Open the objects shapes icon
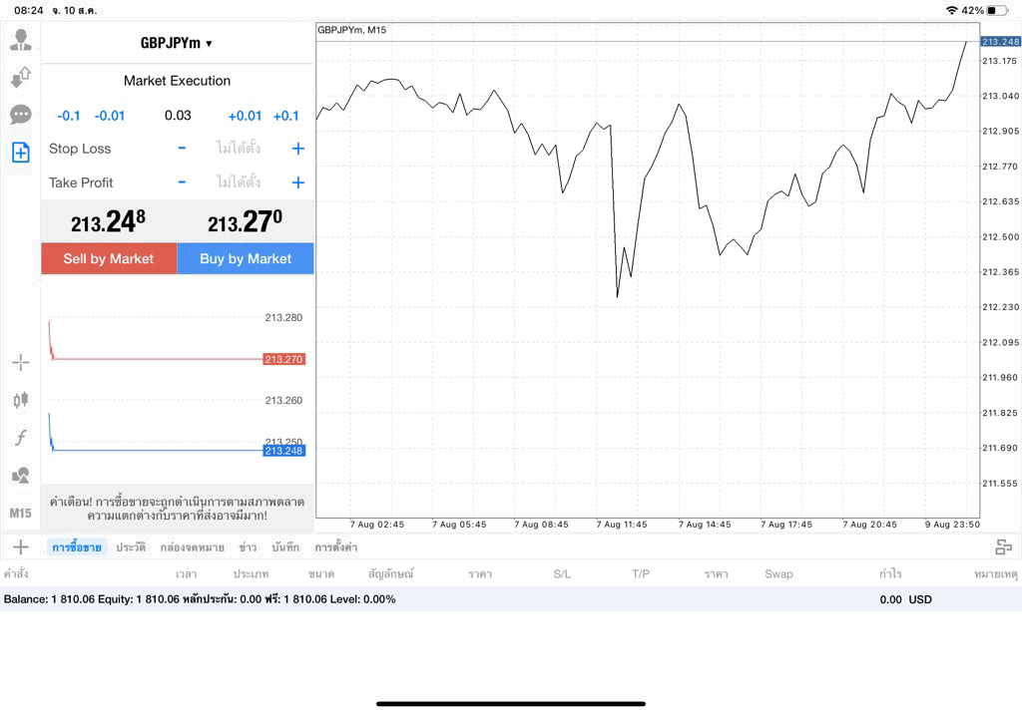Viewport: 1022px width, 713px height. tap(21, 475)
